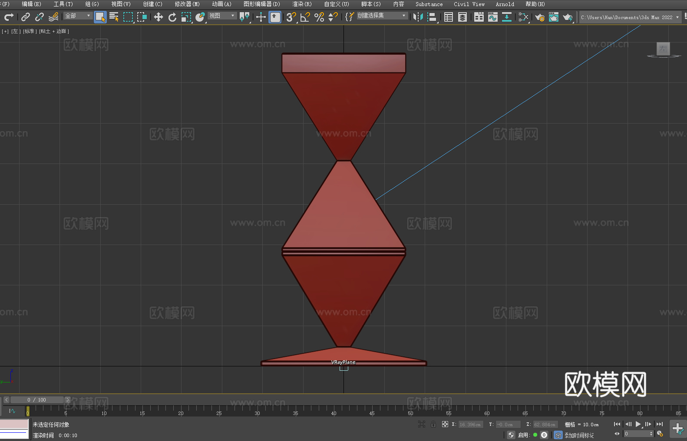
Task: Open Rendered Frame Window icon
Action: tap(554, 17)
